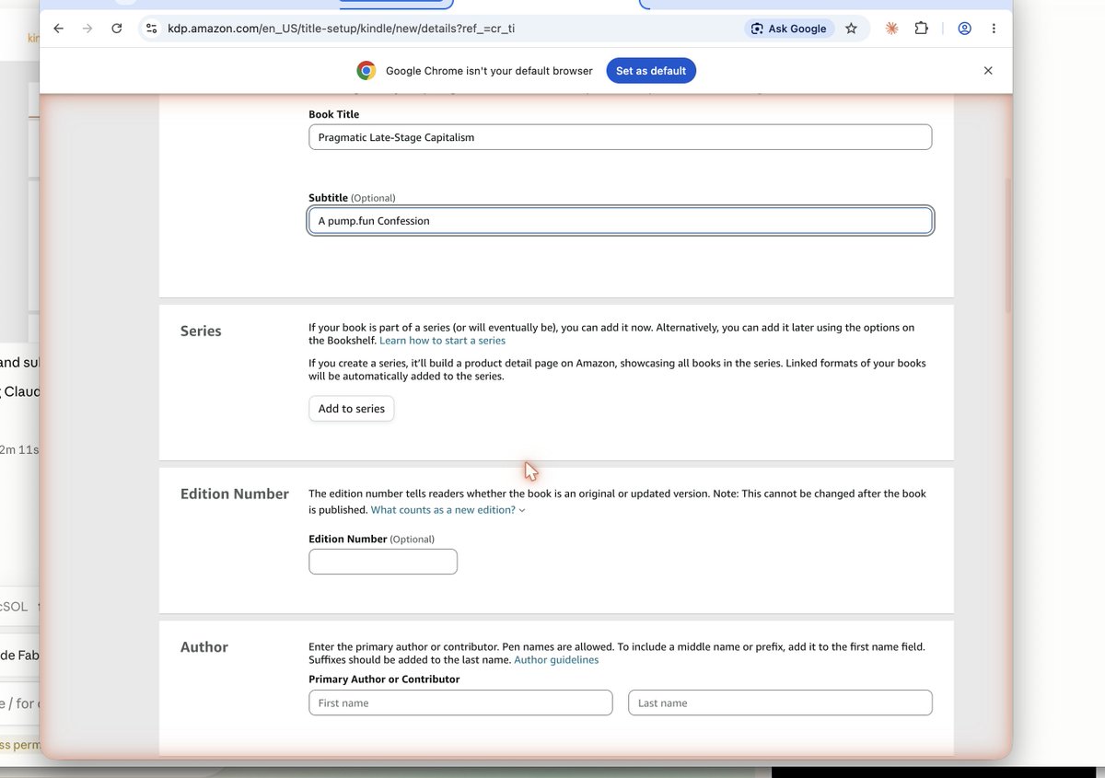This screenshot has height=778, width=1105.
Task: Click Ask Google button in address bar
Action: [788, 29]
